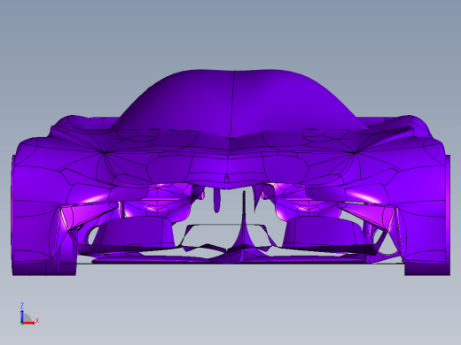Click the XYZ axis orientation triad

[29, 314]
